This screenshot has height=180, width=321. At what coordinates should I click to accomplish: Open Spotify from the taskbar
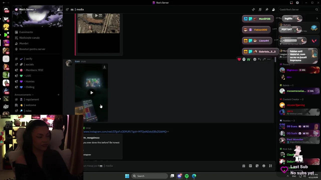[187, 176]
